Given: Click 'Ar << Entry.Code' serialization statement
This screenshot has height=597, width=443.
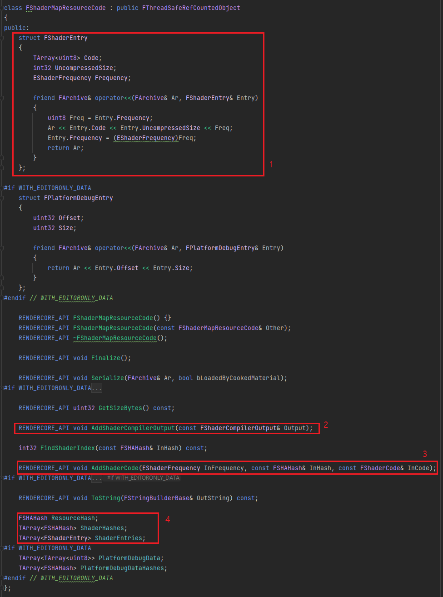Looking at the screenshot, I should (140, 128).
